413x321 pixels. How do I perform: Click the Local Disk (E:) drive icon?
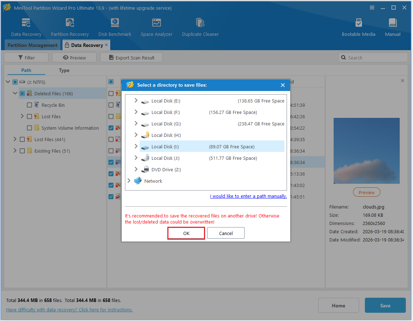[145, 101]
